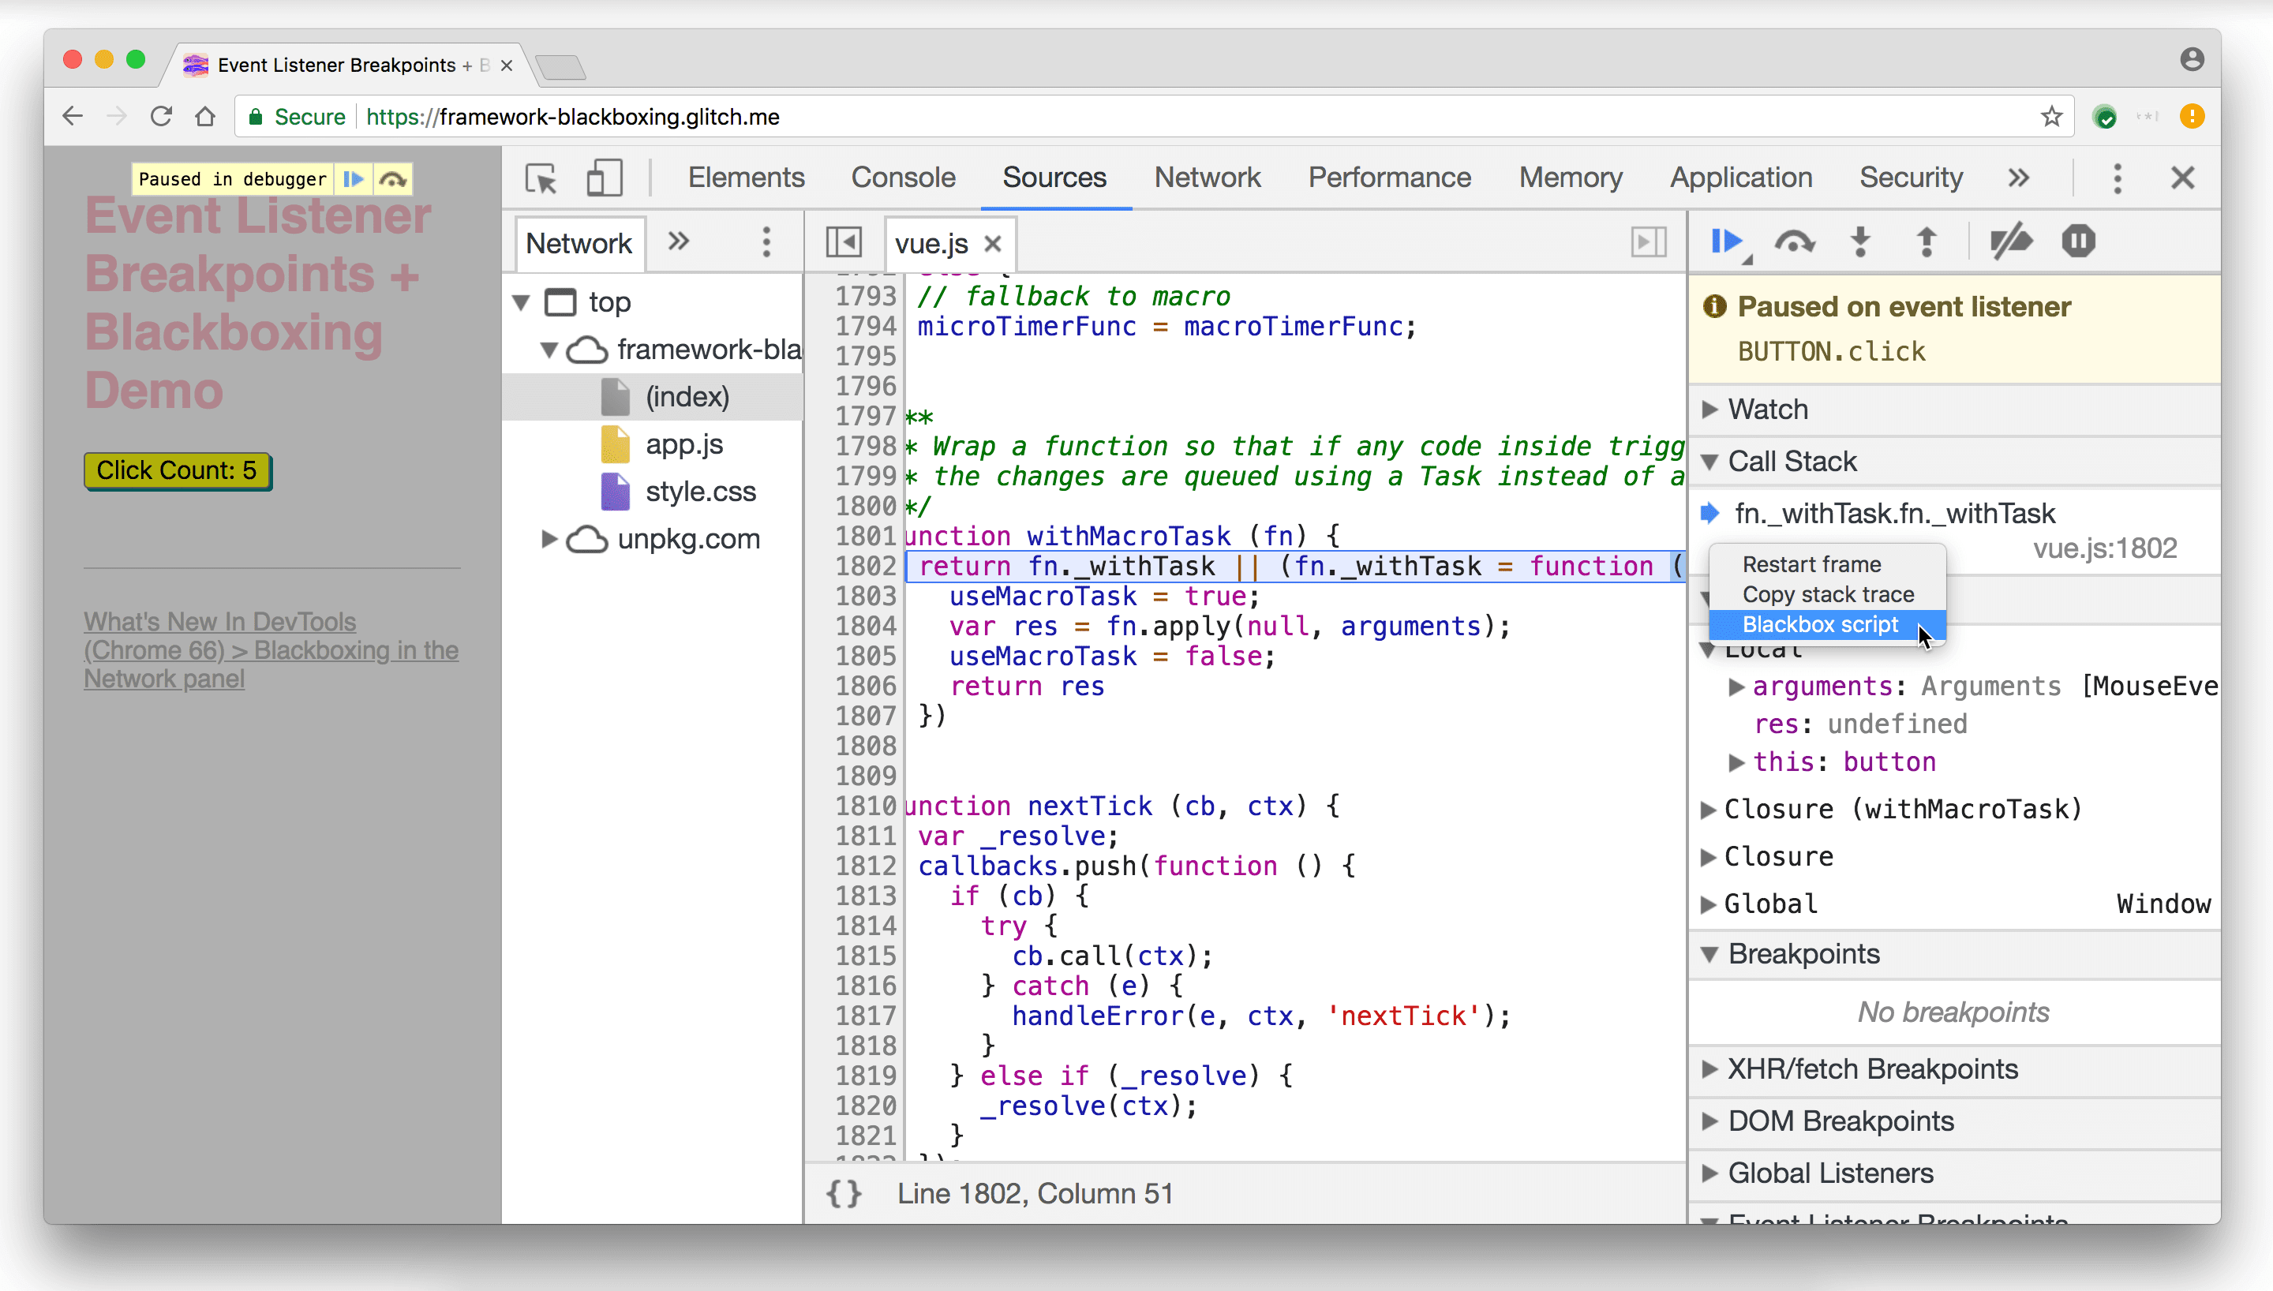Click the Console tab in DevTools
Image resolution: width=2273 pixels, height=1291 pixels.
904,177
